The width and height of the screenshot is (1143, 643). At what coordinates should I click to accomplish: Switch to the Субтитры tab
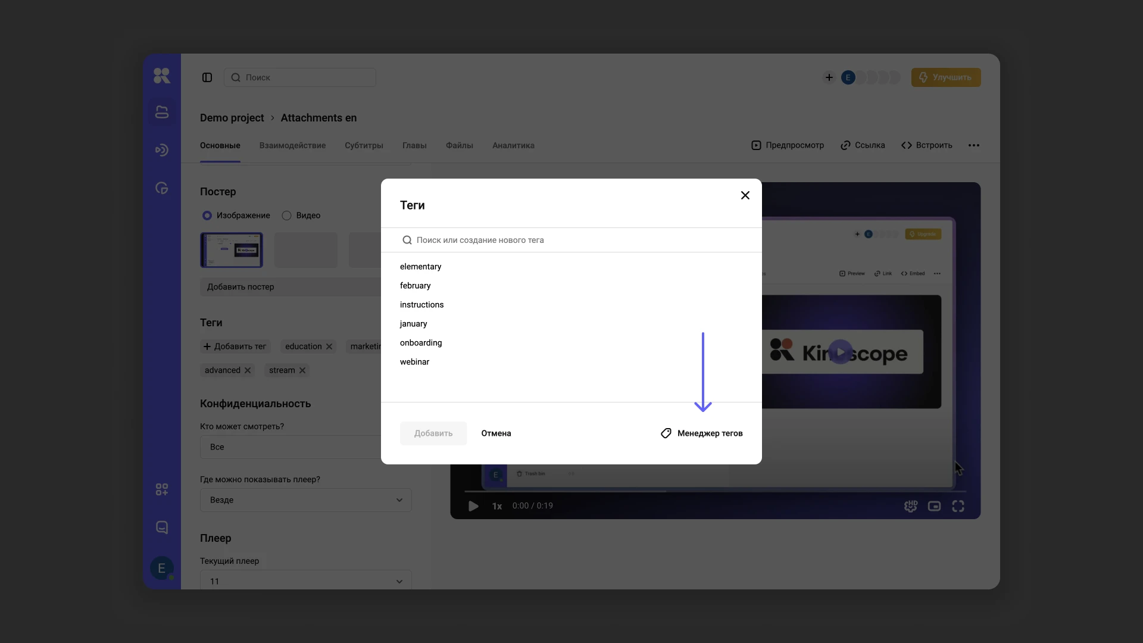coord(364,145)
